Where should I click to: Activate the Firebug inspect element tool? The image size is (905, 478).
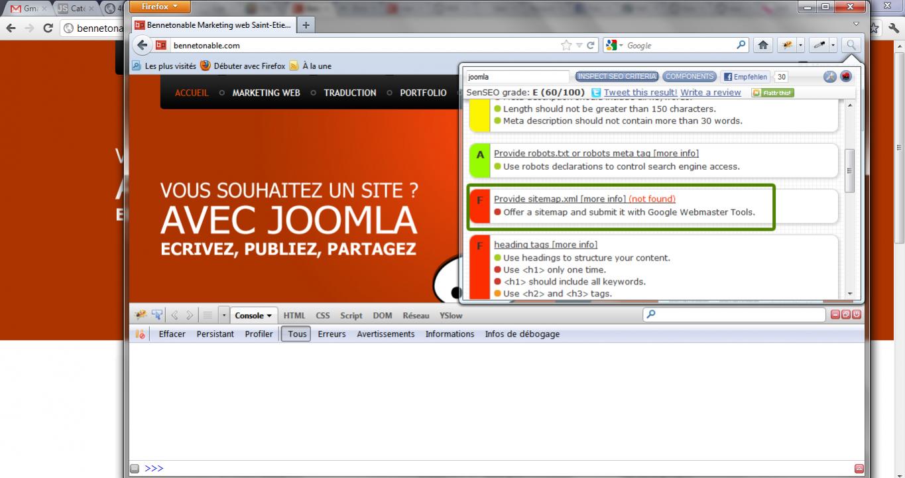coord(157,316)
